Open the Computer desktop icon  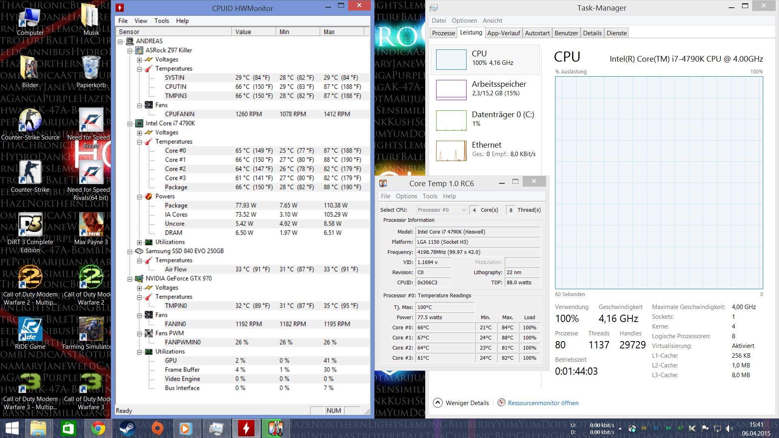point(30,21)
